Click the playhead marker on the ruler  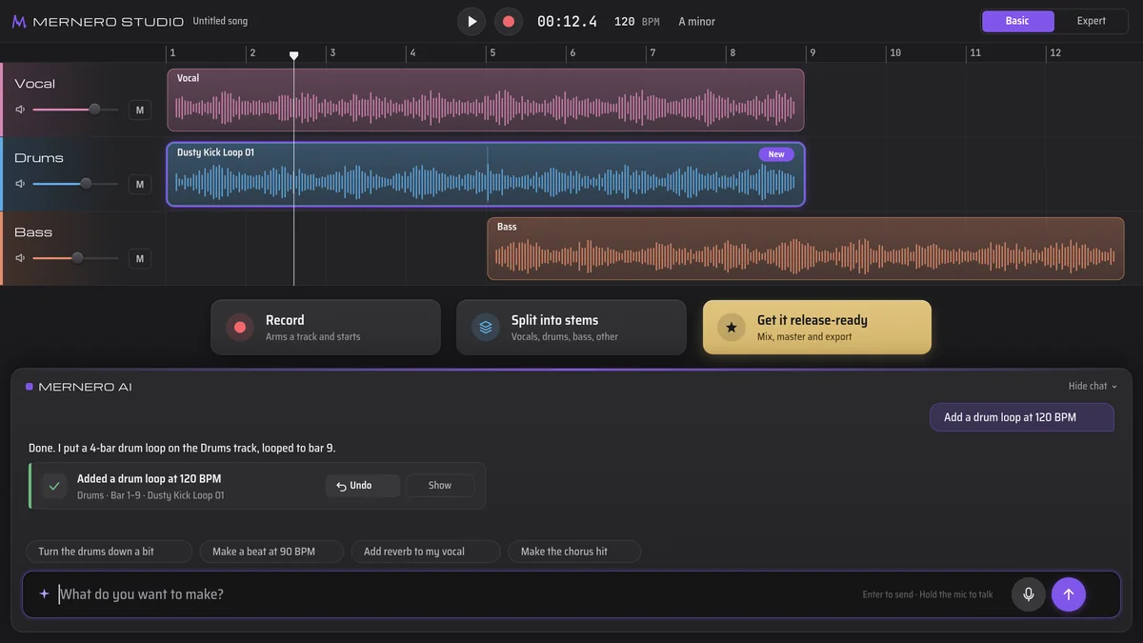click(x=293, y=56)
